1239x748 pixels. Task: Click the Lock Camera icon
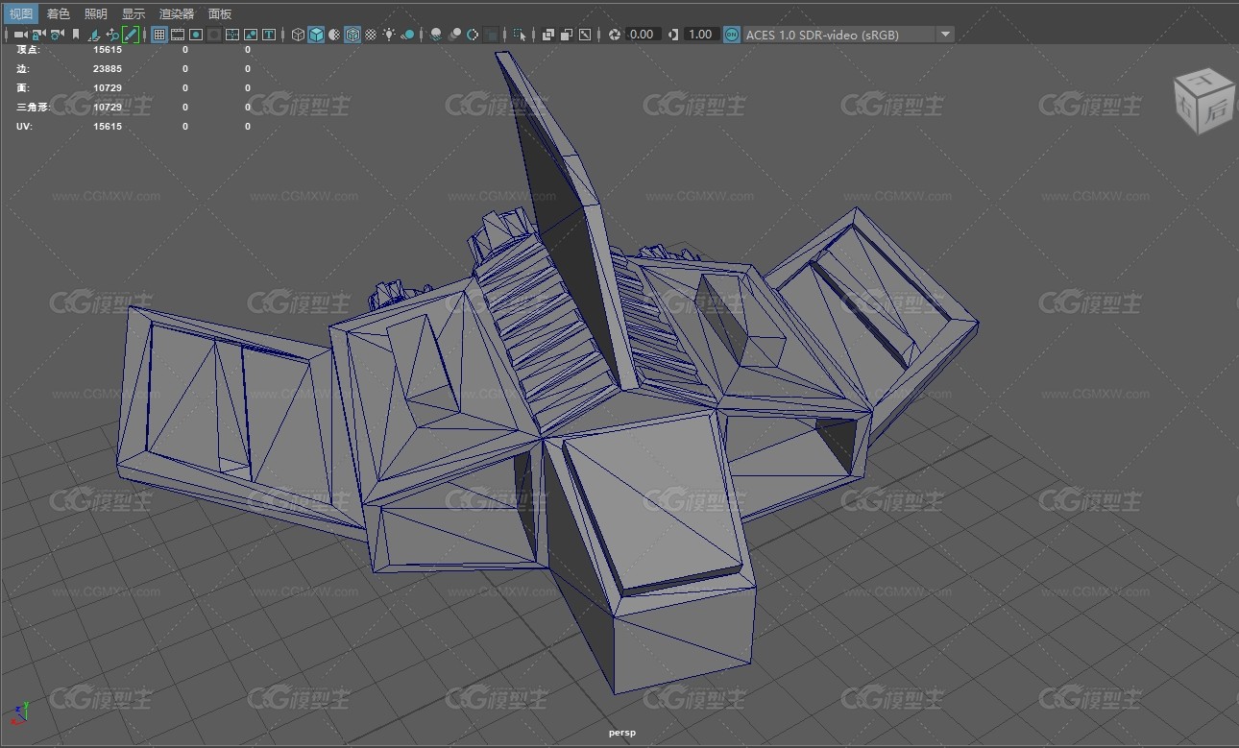(x=38, y=35)
